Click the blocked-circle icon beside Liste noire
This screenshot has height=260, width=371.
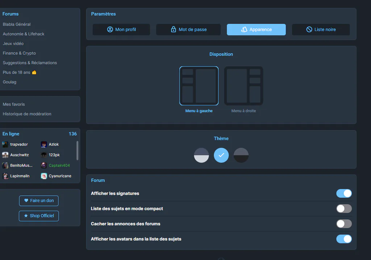[309, 29]
